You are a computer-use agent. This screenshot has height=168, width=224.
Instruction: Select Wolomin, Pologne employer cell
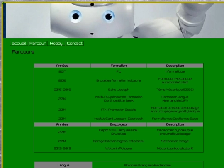point(119,149)
